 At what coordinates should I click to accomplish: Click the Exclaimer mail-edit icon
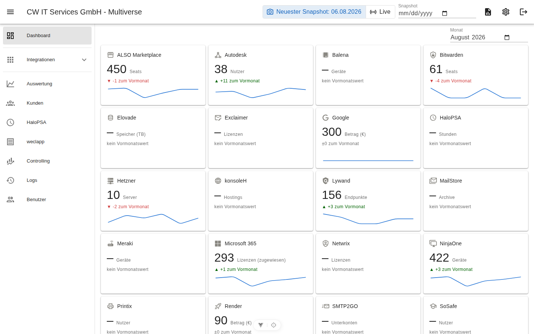218,118
